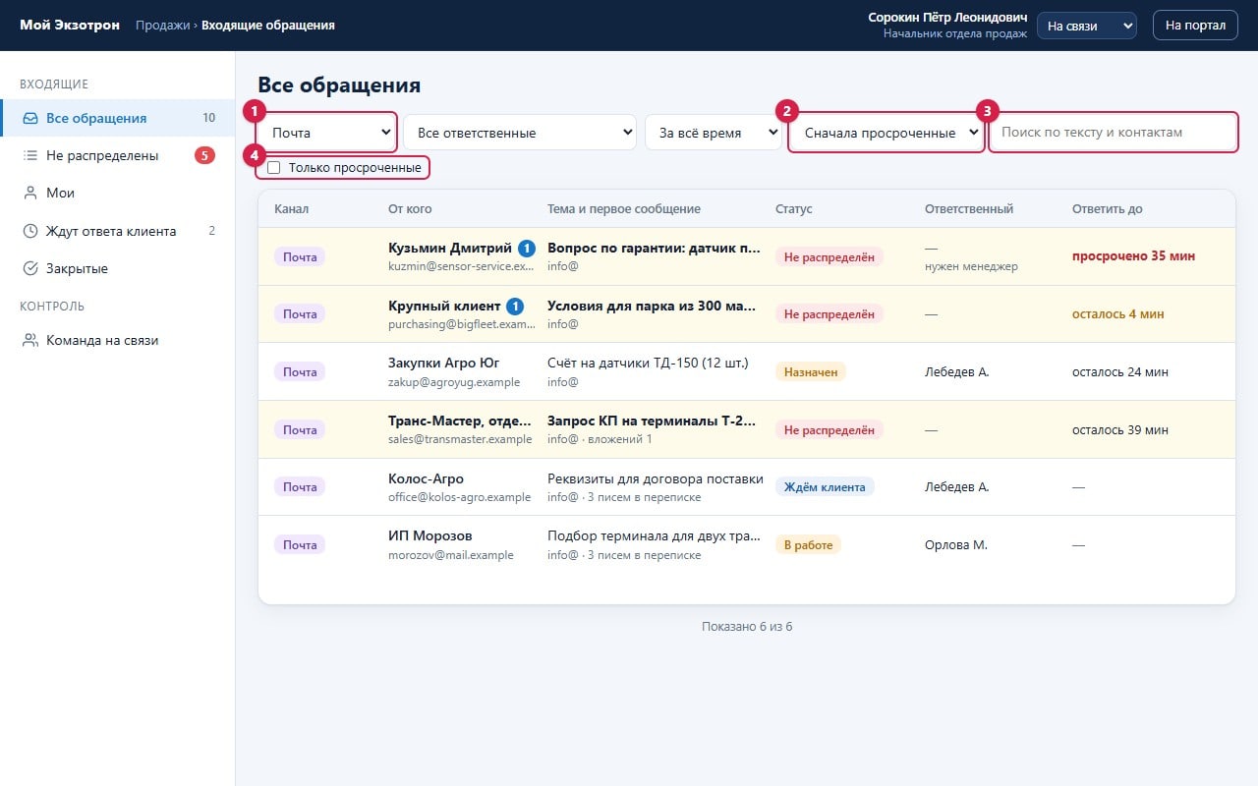This screenshot has height=786, width=1258.
Task: Open the Почта channel filter dropdown
Action: (327, 132)
